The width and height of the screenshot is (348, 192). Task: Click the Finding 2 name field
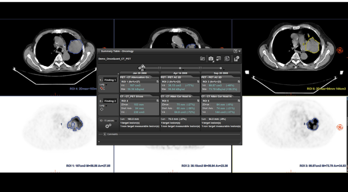pos(110,101)
